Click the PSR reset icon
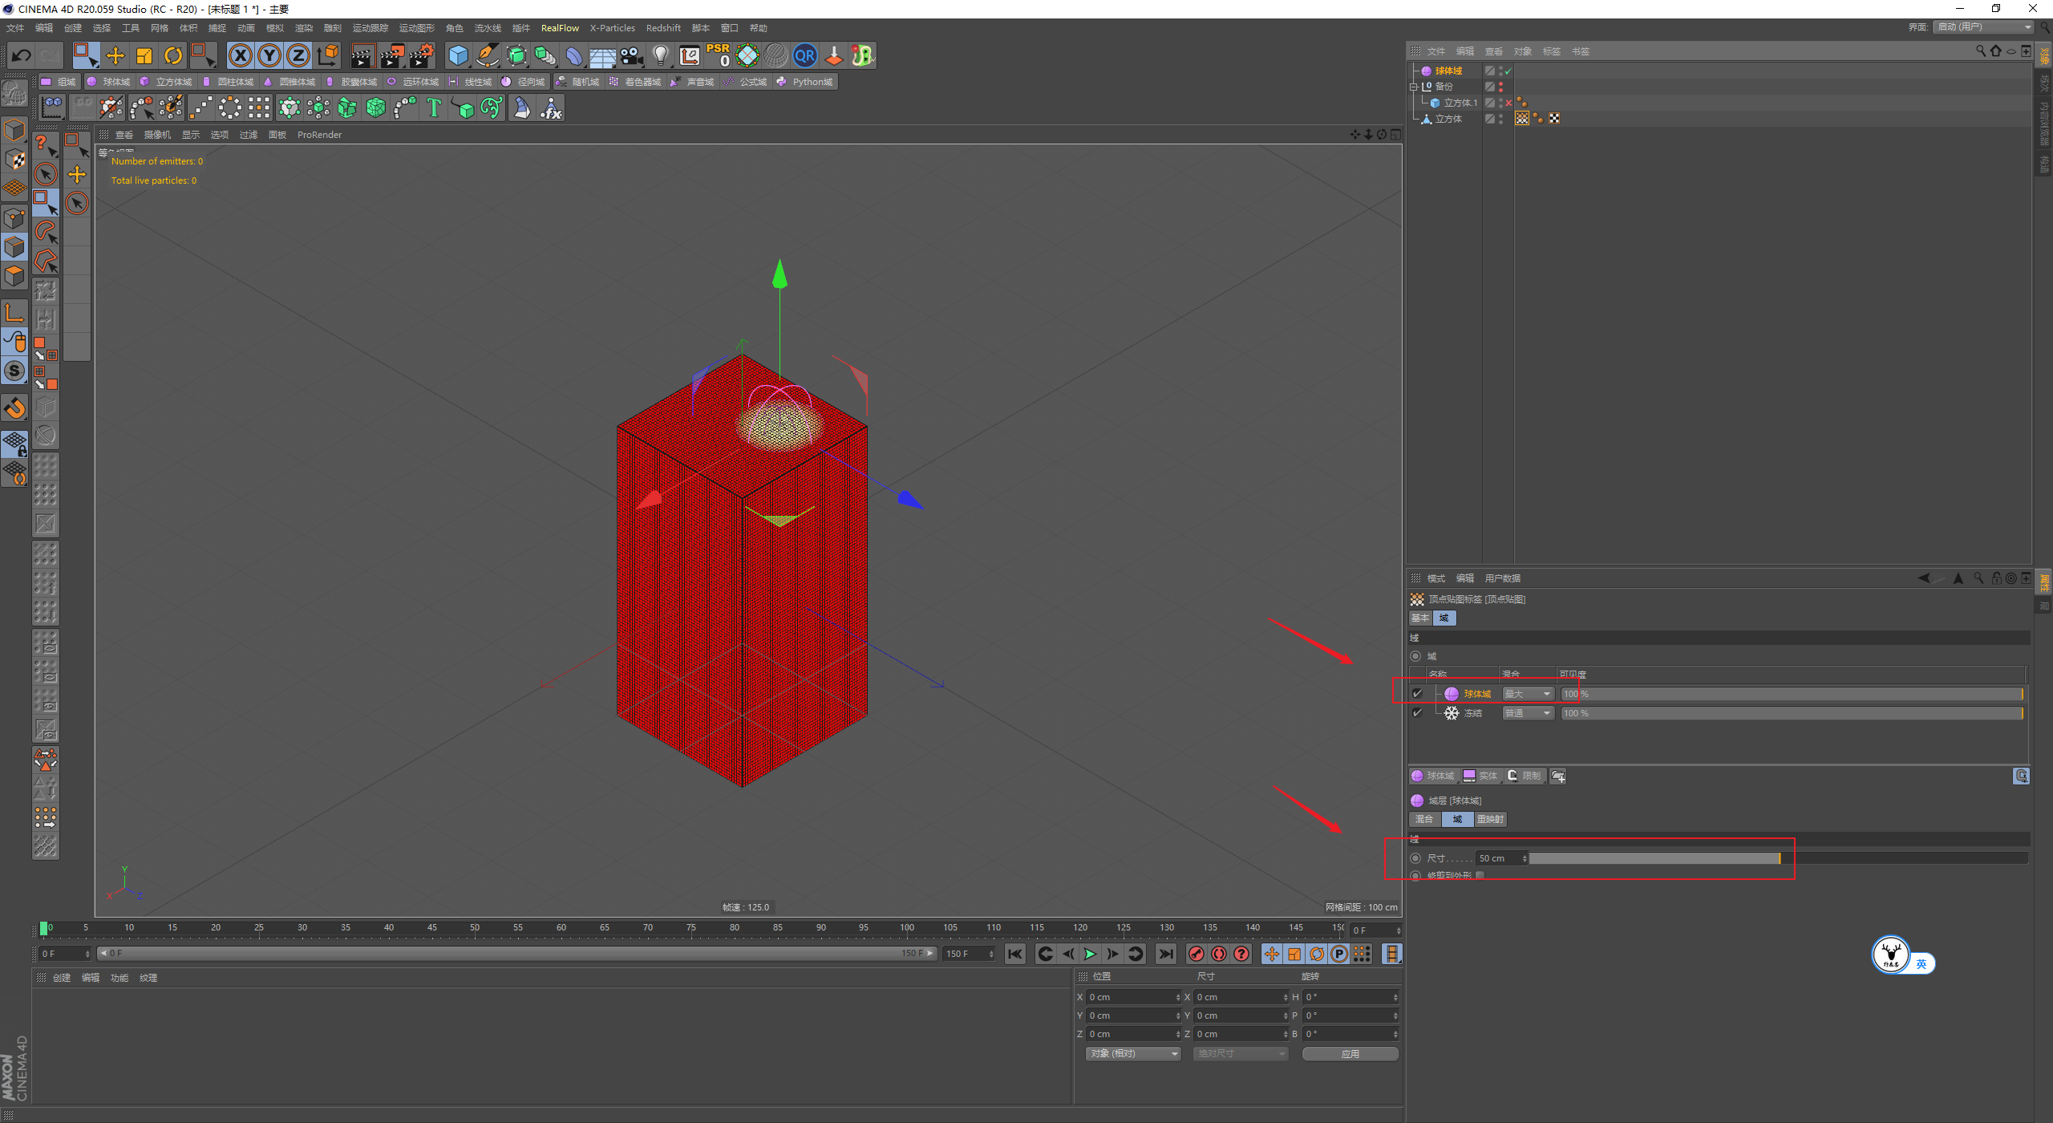This screenshot has width=2053, height=1123. tap(718, 55)
